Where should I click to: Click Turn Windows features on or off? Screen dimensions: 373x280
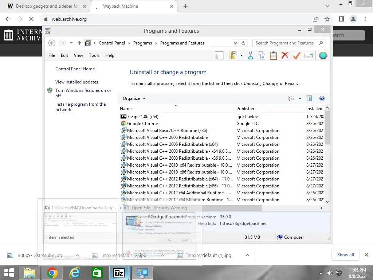coord(83,93)
